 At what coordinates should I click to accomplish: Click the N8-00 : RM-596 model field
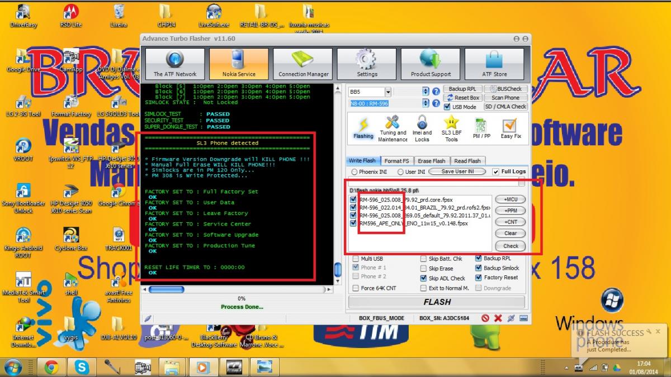(385, 103)
